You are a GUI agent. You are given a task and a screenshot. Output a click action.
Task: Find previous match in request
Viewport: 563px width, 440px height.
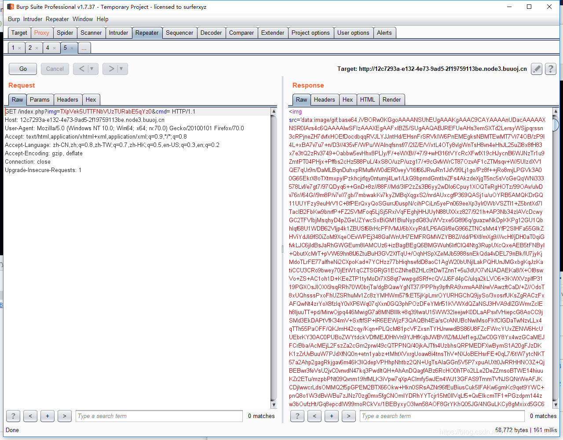(30, 416)
